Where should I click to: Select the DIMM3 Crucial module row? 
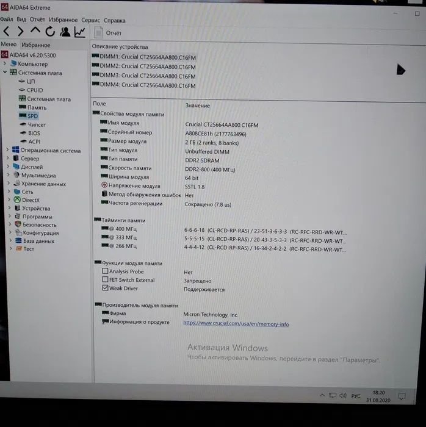144,76
